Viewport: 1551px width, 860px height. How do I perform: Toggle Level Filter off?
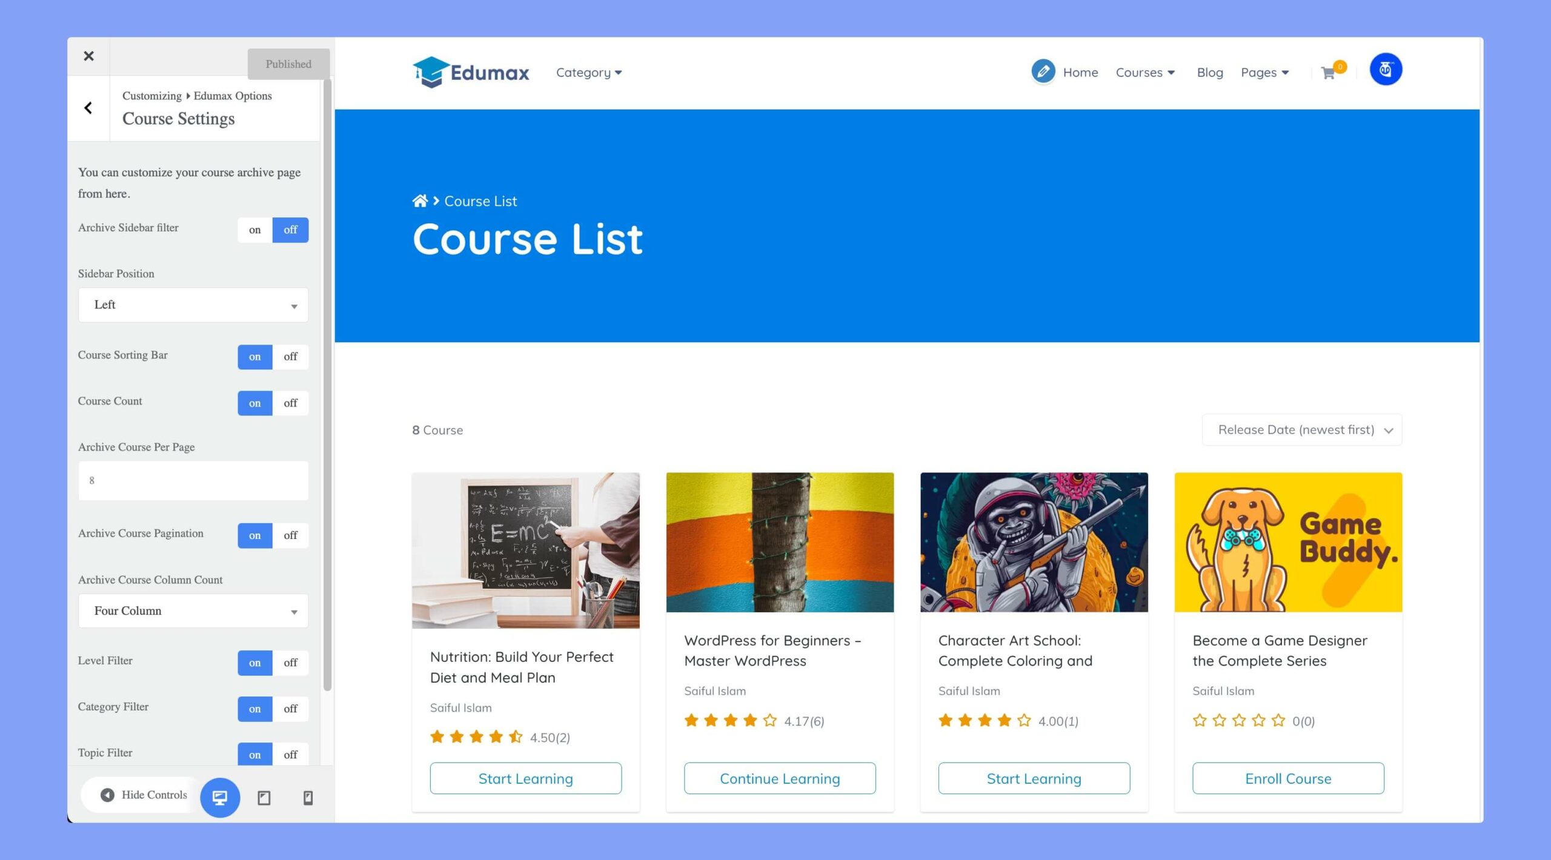[290, 661]
